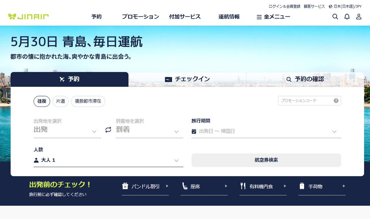
Task: Open the 顧客サービス link
Action: click(314, 6)
